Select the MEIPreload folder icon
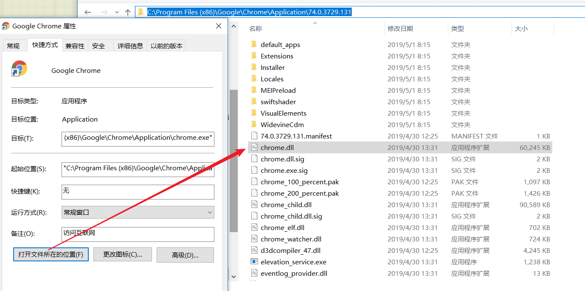 tap(254, 90)
